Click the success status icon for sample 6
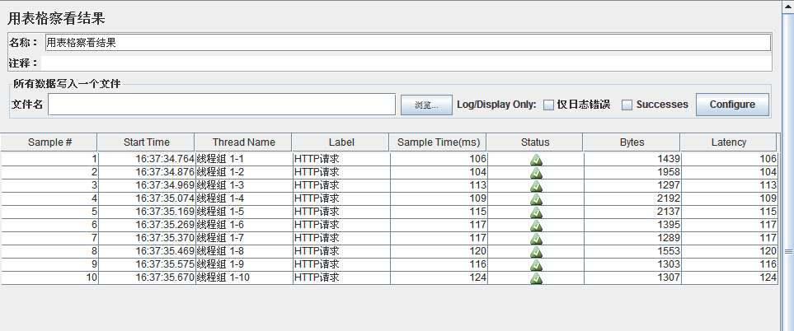This screenshot has height=331, width=794. tap(536, 226)
